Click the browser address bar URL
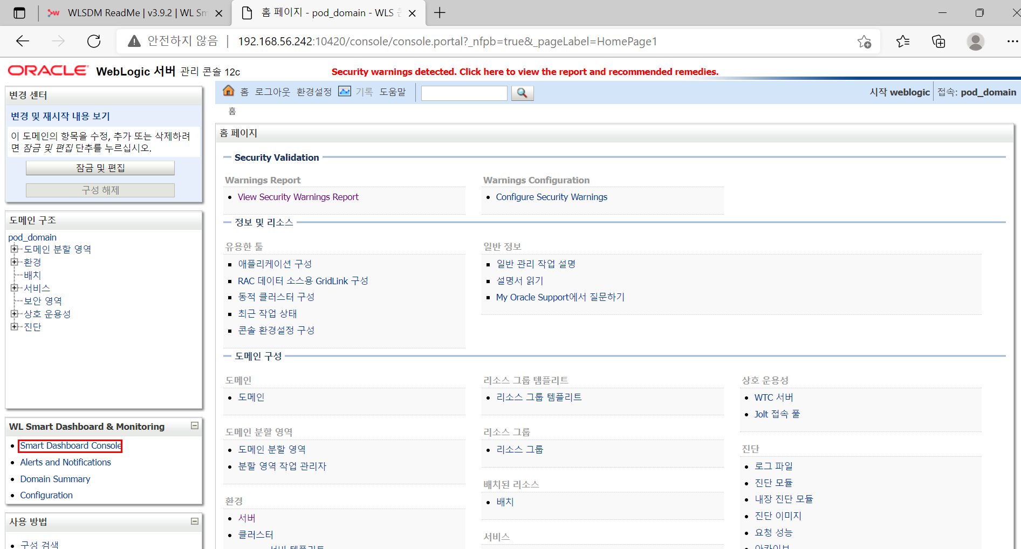This screenshot has width=1021, height=549. 448,42
